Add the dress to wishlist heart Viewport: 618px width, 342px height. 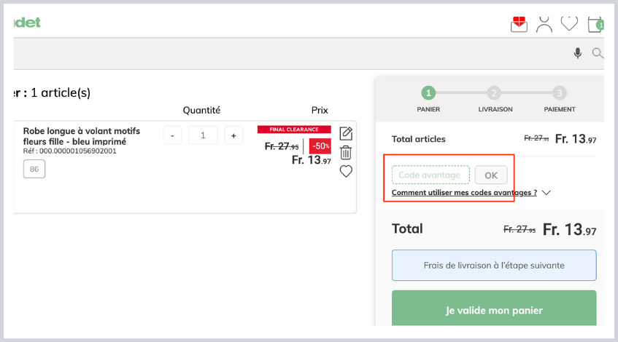pyautogui.click(x=346, y=172)
